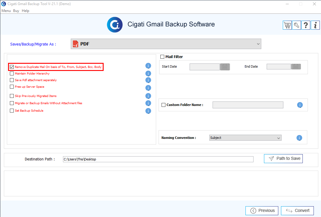The image size is (321, 217).
Task: Click the Custom Folder Name text field
Action: coord(248,105)
